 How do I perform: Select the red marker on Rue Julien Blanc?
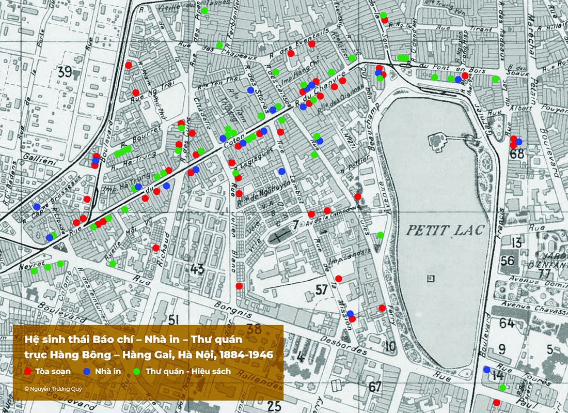click(x=239, y=286)
